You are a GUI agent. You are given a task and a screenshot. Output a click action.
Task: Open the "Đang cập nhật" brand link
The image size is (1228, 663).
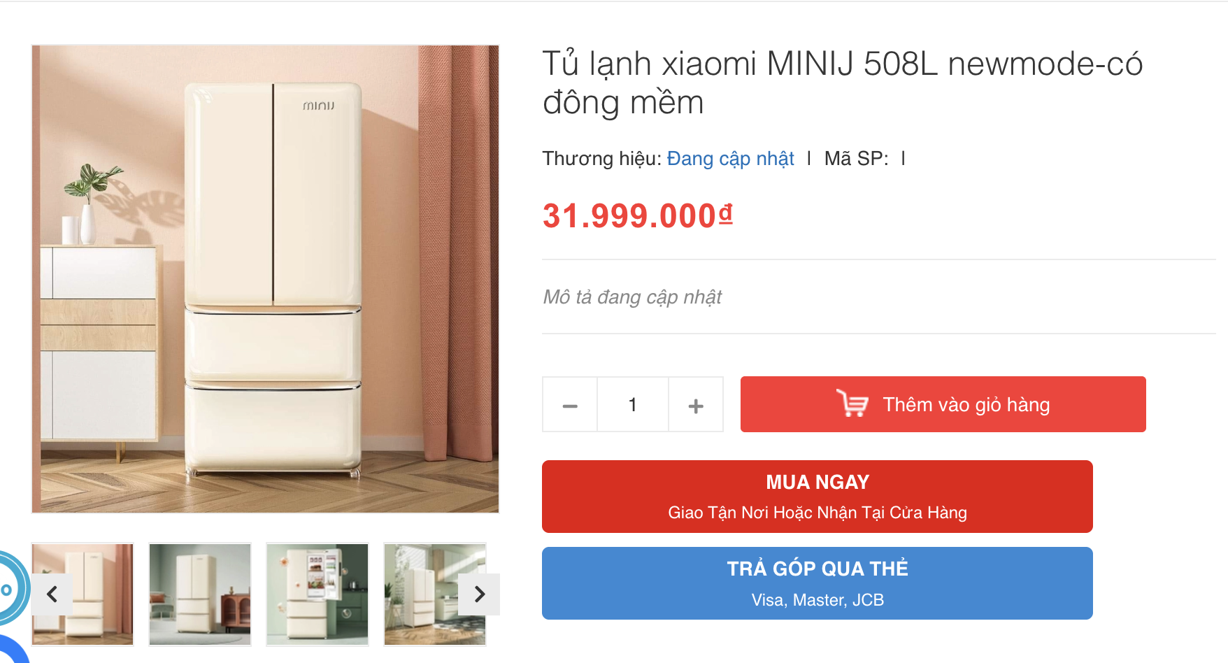(731, 159)
